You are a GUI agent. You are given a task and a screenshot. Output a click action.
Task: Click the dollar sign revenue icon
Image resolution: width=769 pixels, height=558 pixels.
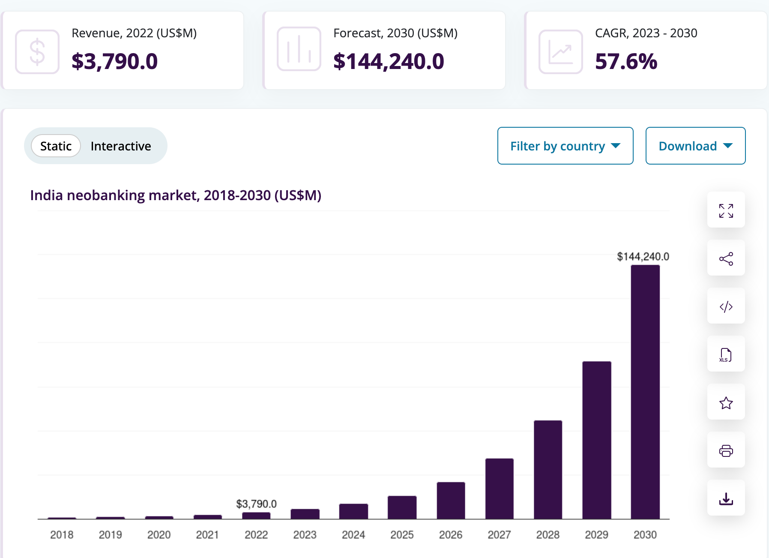pyautogui.click(x=37, y=51)
